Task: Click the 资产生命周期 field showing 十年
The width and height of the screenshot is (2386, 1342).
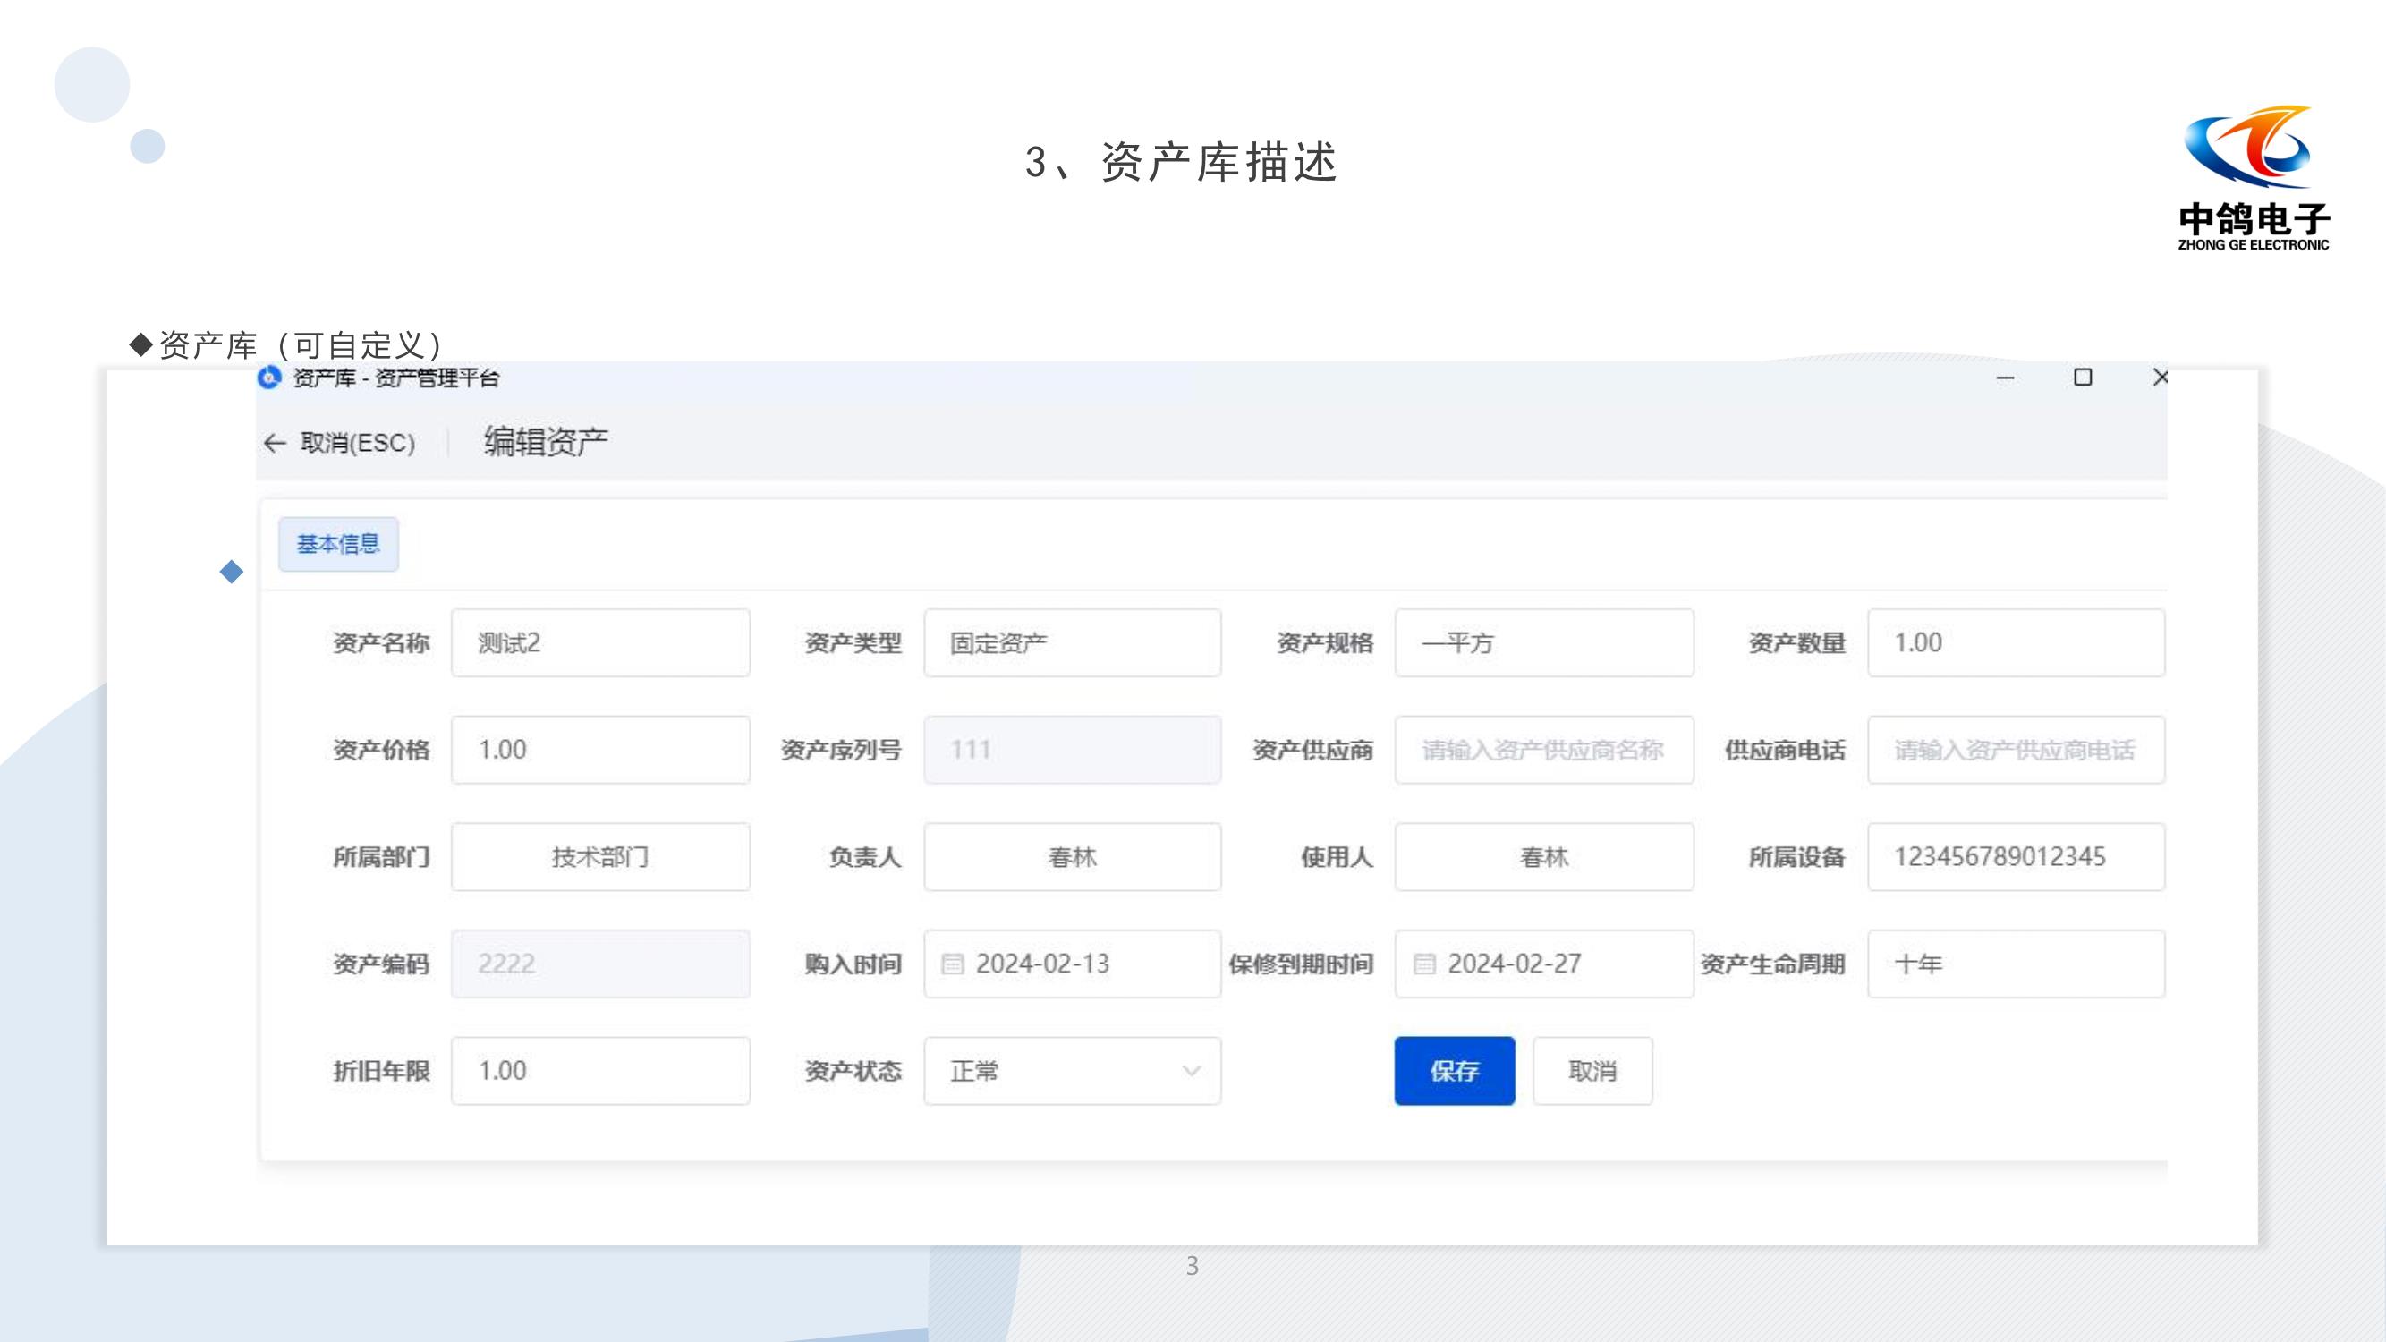Action: [2017, 964]
